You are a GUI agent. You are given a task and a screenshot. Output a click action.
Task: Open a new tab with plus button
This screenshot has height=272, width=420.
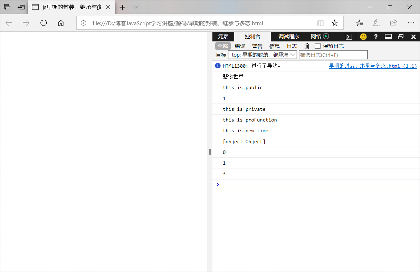pyautogui.click(x=122, y=7)
